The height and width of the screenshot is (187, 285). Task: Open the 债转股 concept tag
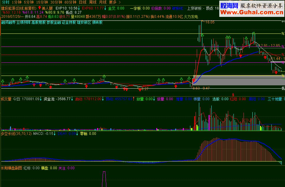(97, 23)
